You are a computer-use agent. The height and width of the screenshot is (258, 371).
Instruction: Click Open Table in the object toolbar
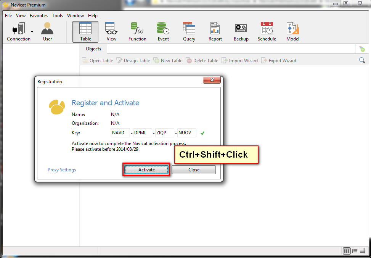(x=97, y=61)
